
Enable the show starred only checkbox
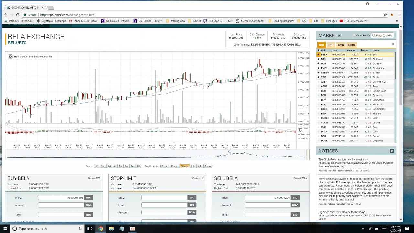pyautogui.click(x=354, y=35)
